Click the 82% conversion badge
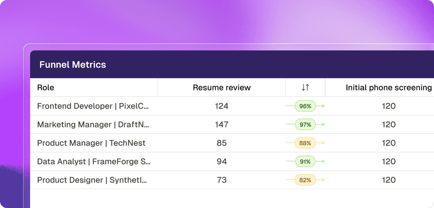 tap(305, 180)
